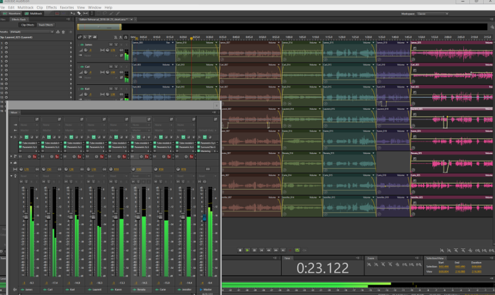Click the playhead marker on the timeline ruler
Image resolution: width=495 pixels, height=295 pixels.
[191, 38]
